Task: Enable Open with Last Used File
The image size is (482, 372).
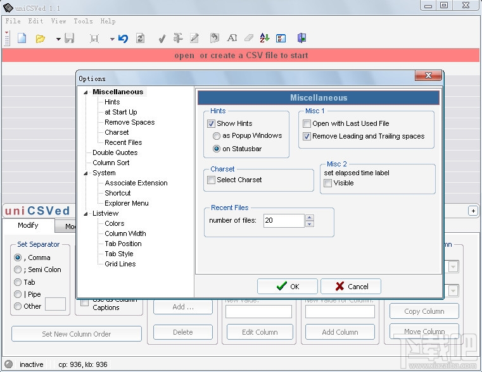Action: [307, 124]
